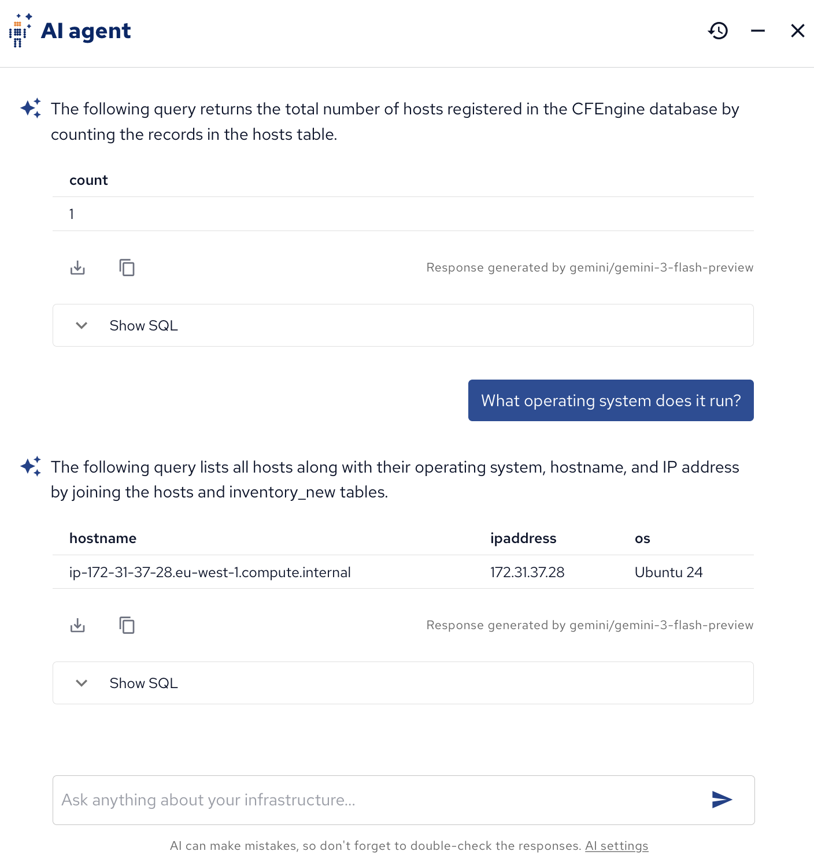Click the count column header
Screen dimensions: 814x862
coord(88,180)
